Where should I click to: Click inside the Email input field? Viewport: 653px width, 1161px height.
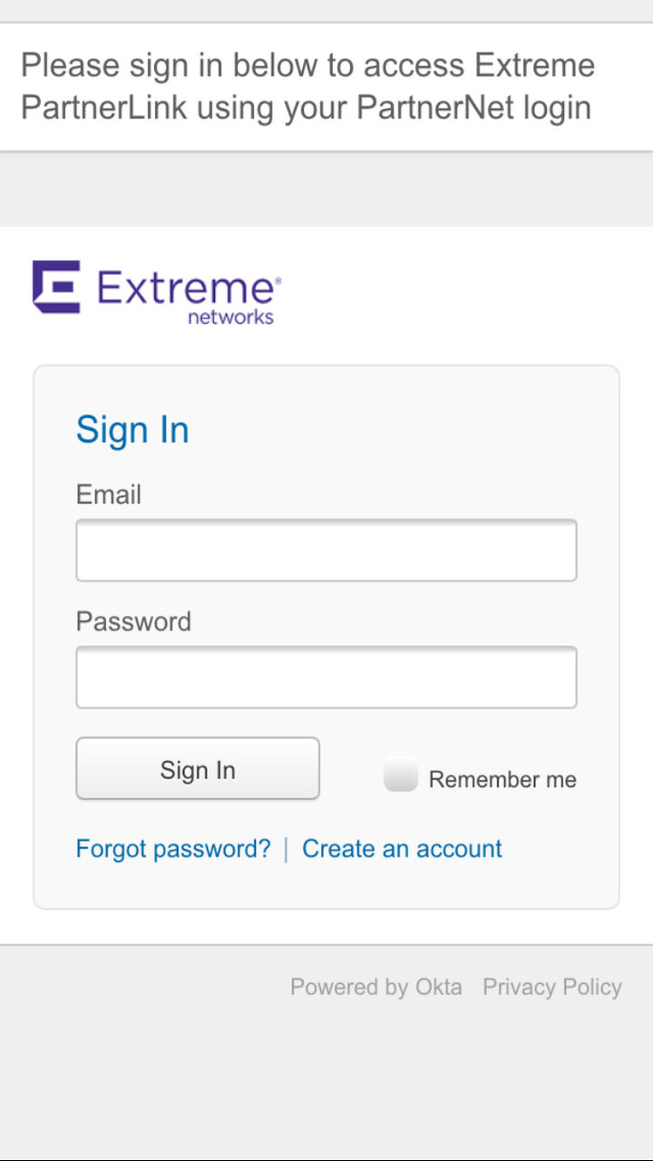click(x=326, y=550)
